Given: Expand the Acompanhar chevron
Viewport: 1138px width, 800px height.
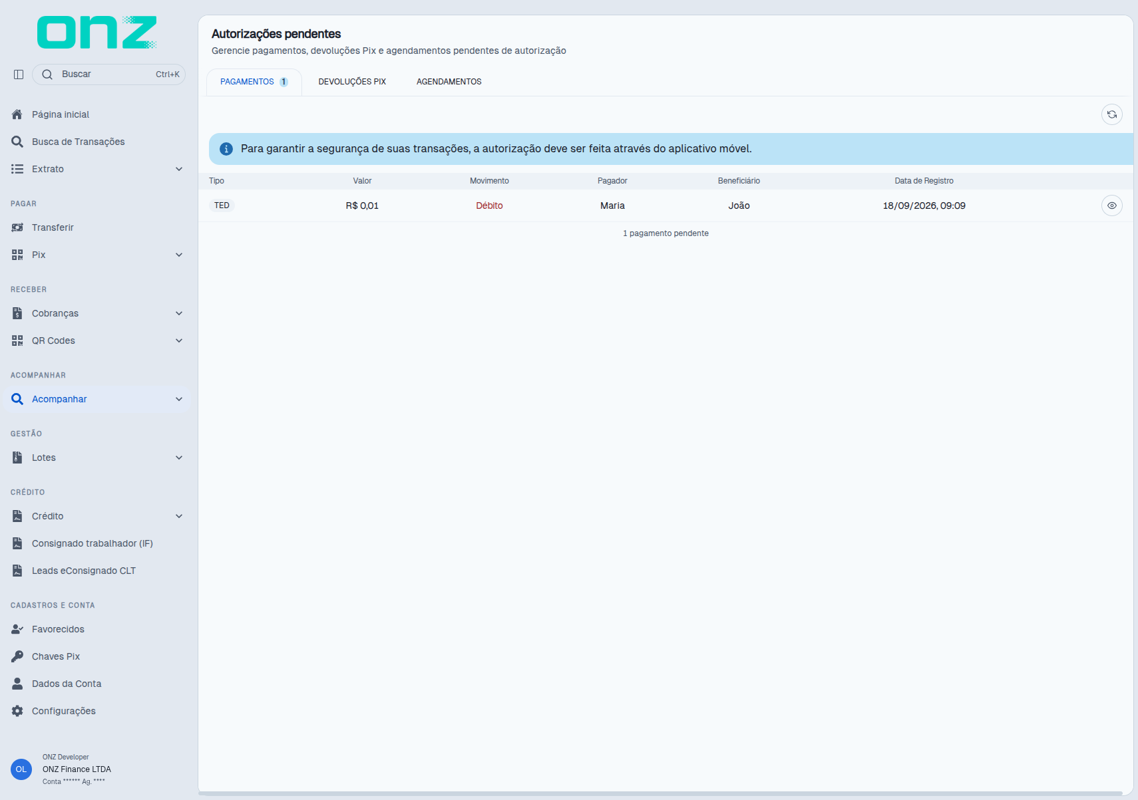Looking at the screenshot, I should coord(179,399).
